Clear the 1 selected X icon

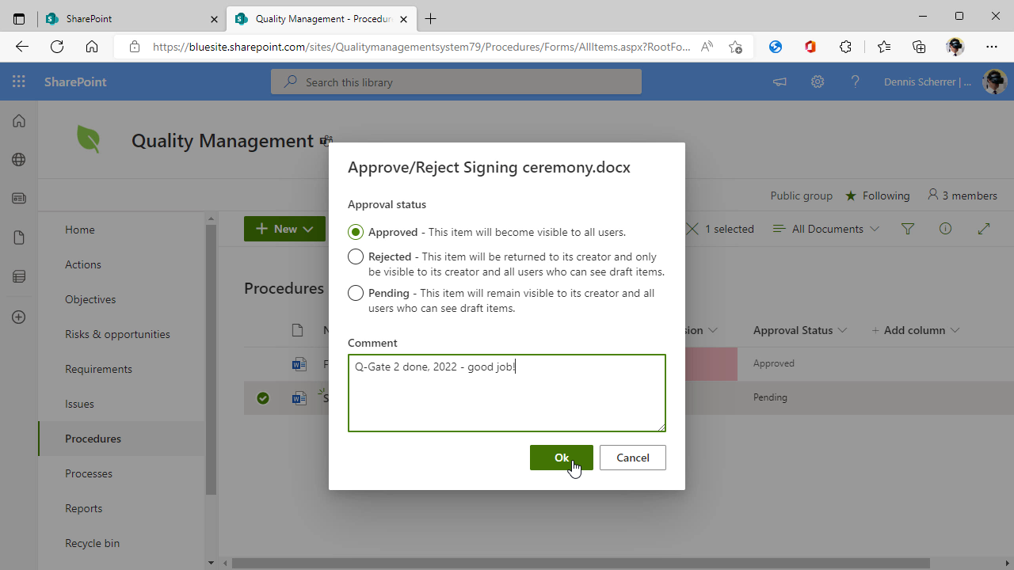[692, 229]
